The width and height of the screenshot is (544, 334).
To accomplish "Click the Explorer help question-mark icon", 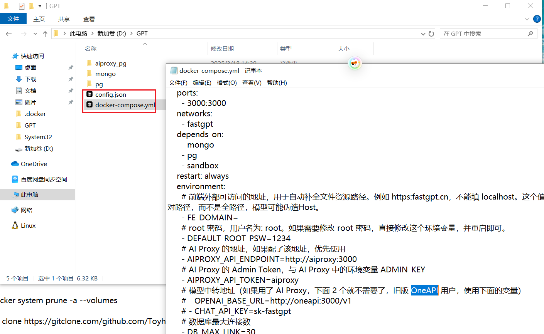I will (537, 19).
